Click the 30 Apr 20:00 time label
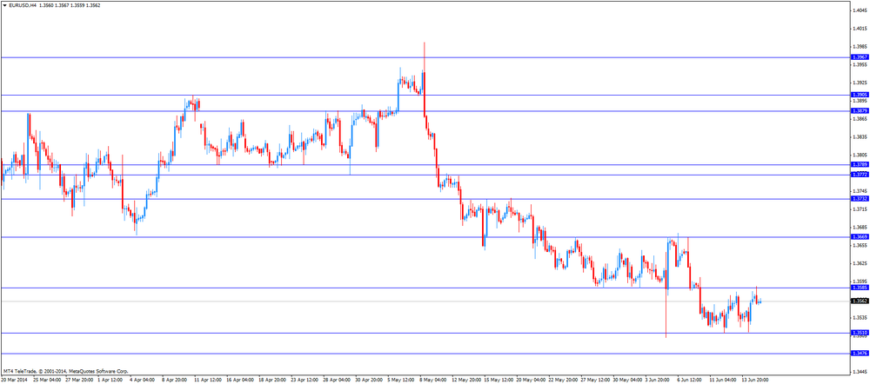This screenshot has width=870, height=384. tap(368, 381)
